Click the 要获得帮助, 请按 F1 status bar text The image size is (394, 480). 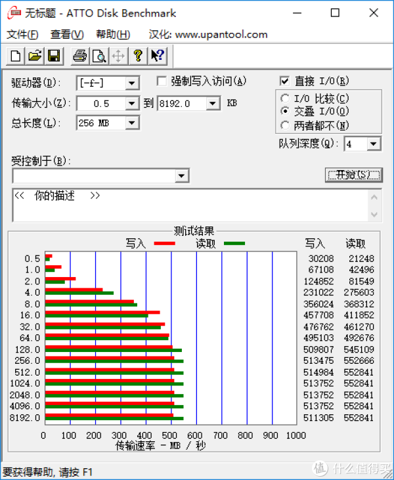pyautogui.click(x=47, y=472)
